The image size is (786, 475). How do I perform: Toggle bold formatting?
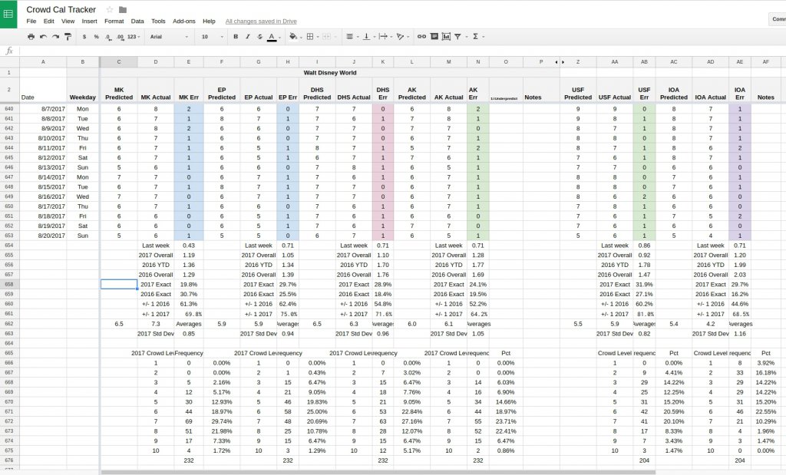pos(235,36)
